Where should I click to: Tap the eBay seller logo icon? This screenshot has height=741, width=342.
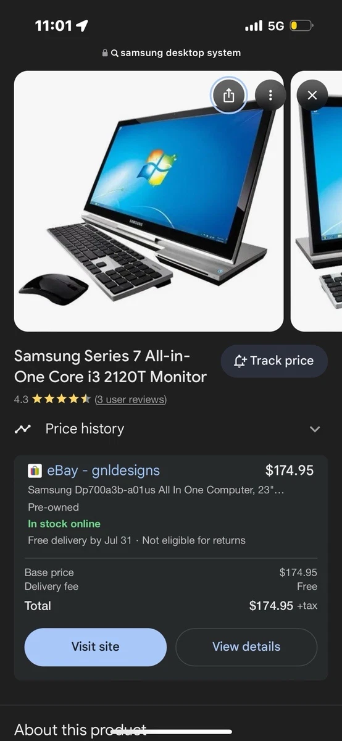point(35,471)
